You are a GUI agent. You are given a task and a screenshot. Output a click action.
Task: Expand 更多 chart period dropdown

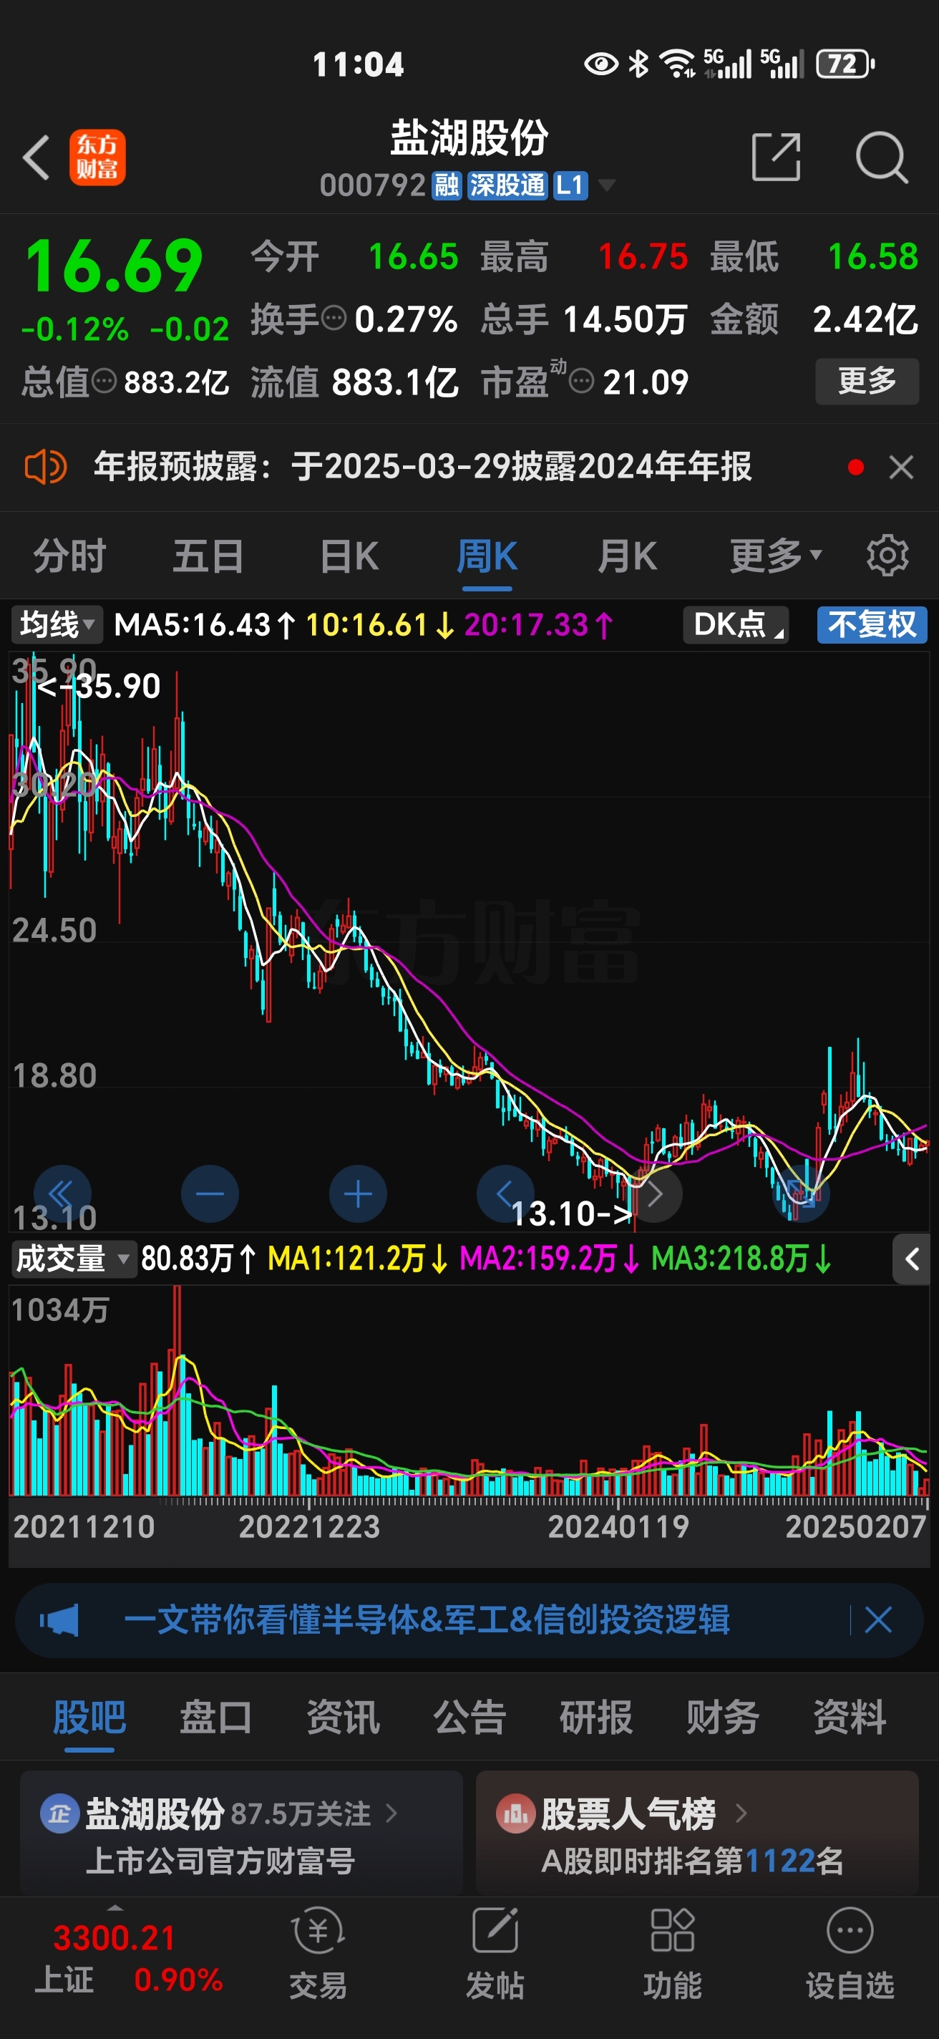coord(776,556)
